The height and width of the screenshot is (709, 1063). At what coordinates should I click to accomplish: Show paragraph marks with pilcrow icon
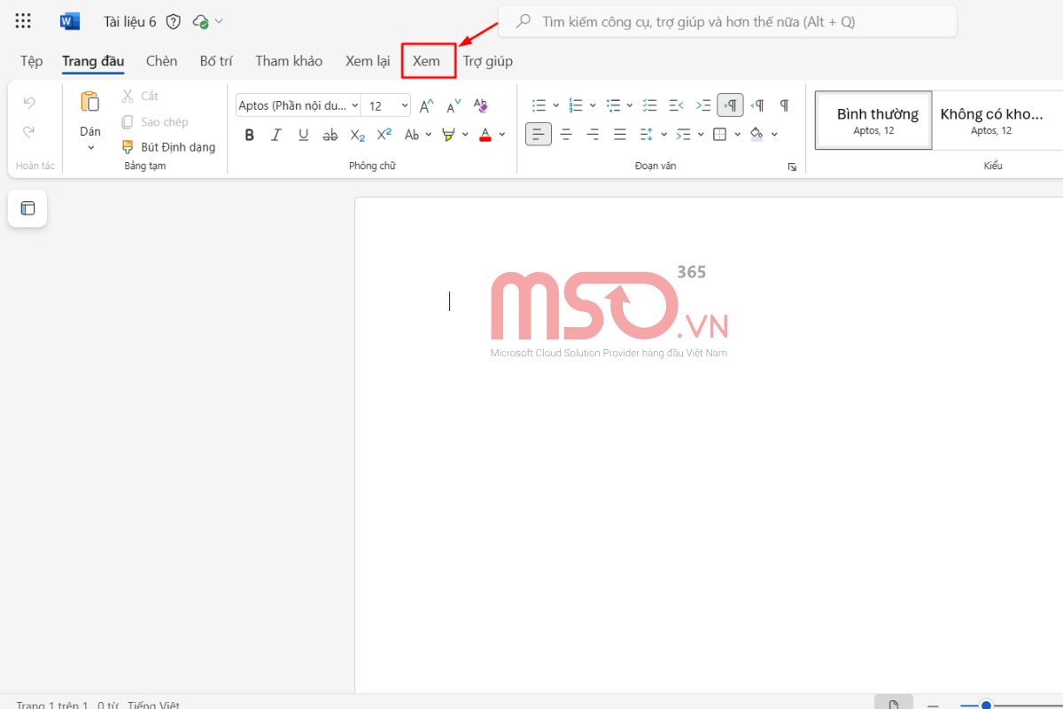click(784, 105)
